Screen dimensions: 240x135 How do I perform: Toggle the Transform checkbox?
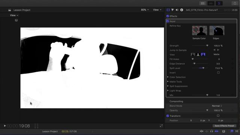pos(168,116)
